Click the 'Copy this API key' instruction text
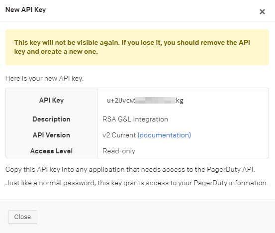Viewport: 275px width, 233px height. tap(130, 169)
